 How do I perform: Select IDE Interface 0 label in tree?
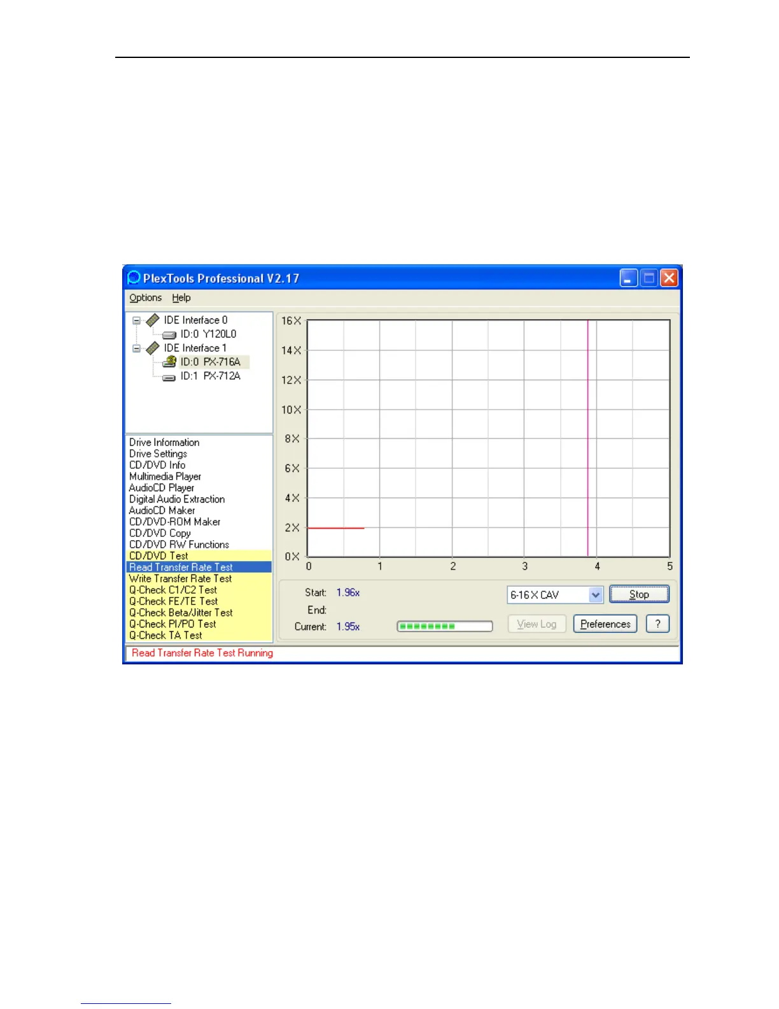[x=195, y=320]
